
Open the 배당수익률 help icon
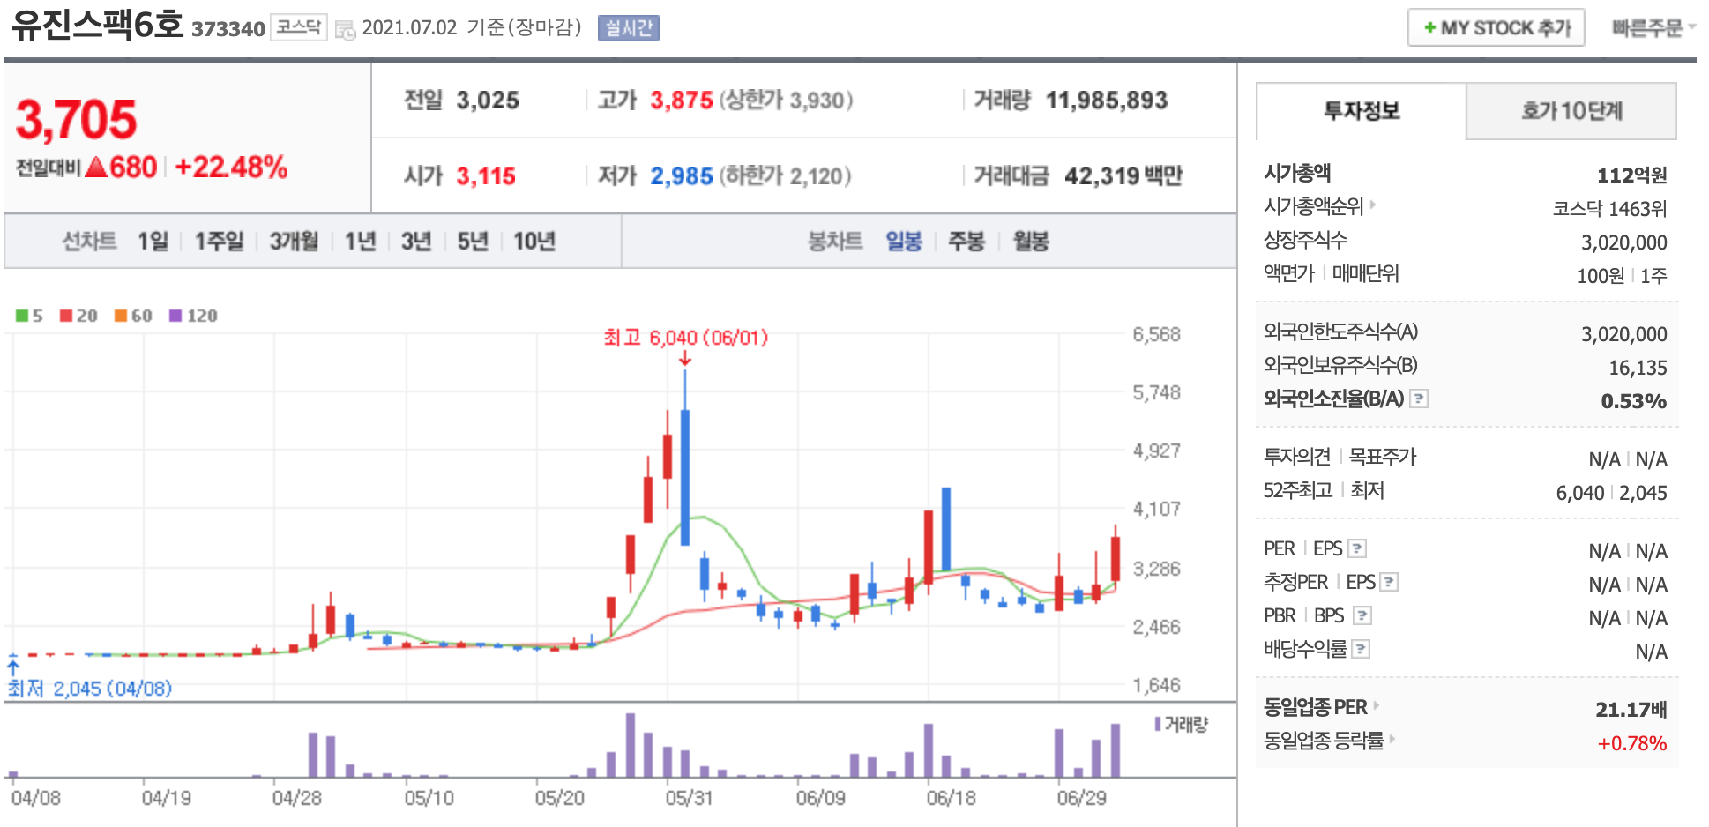tap(1362, 650)
